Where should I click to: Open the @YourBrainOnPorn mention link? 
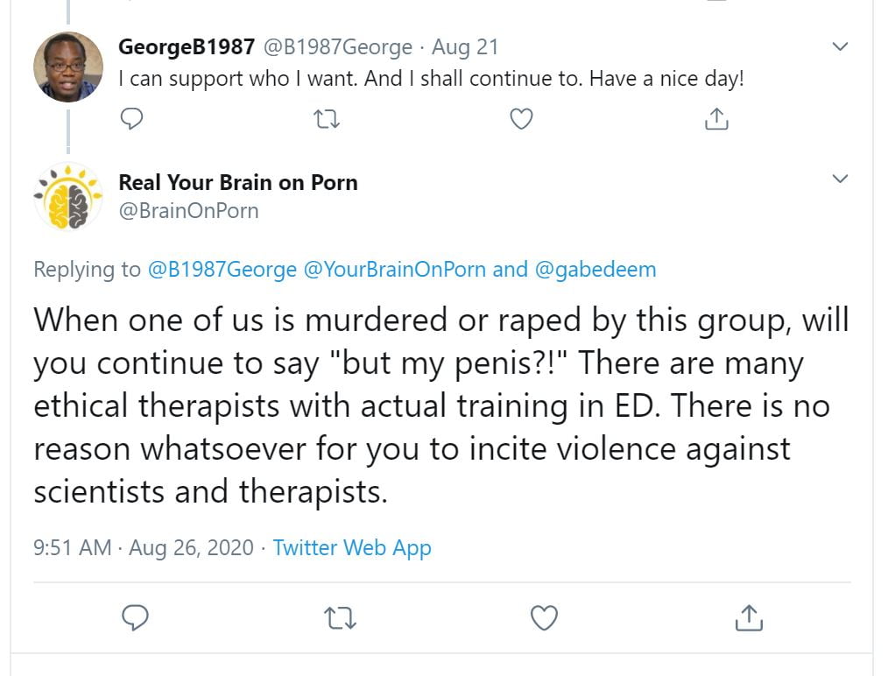394,270
